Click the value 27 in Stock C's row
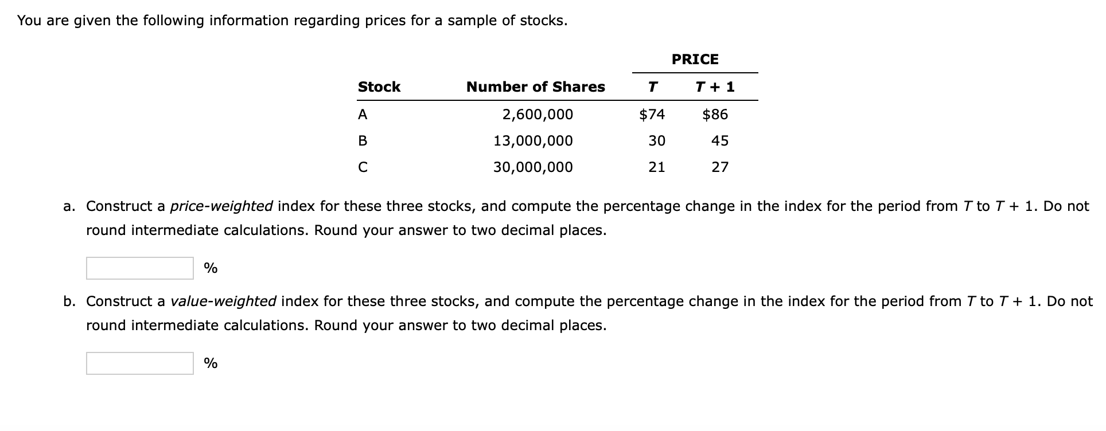 [721, 167]
